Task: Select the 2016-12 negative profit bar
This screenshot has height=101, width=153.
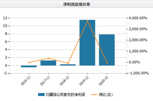Action: 29,66
